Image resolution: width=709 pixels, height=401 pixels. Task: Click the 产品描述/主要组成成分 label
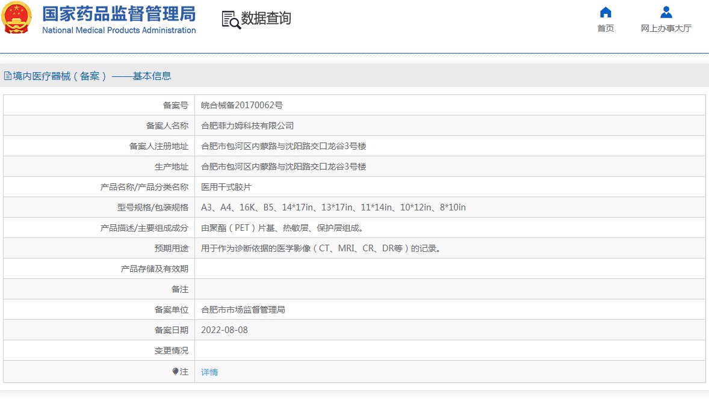click(x=144, y=228)
